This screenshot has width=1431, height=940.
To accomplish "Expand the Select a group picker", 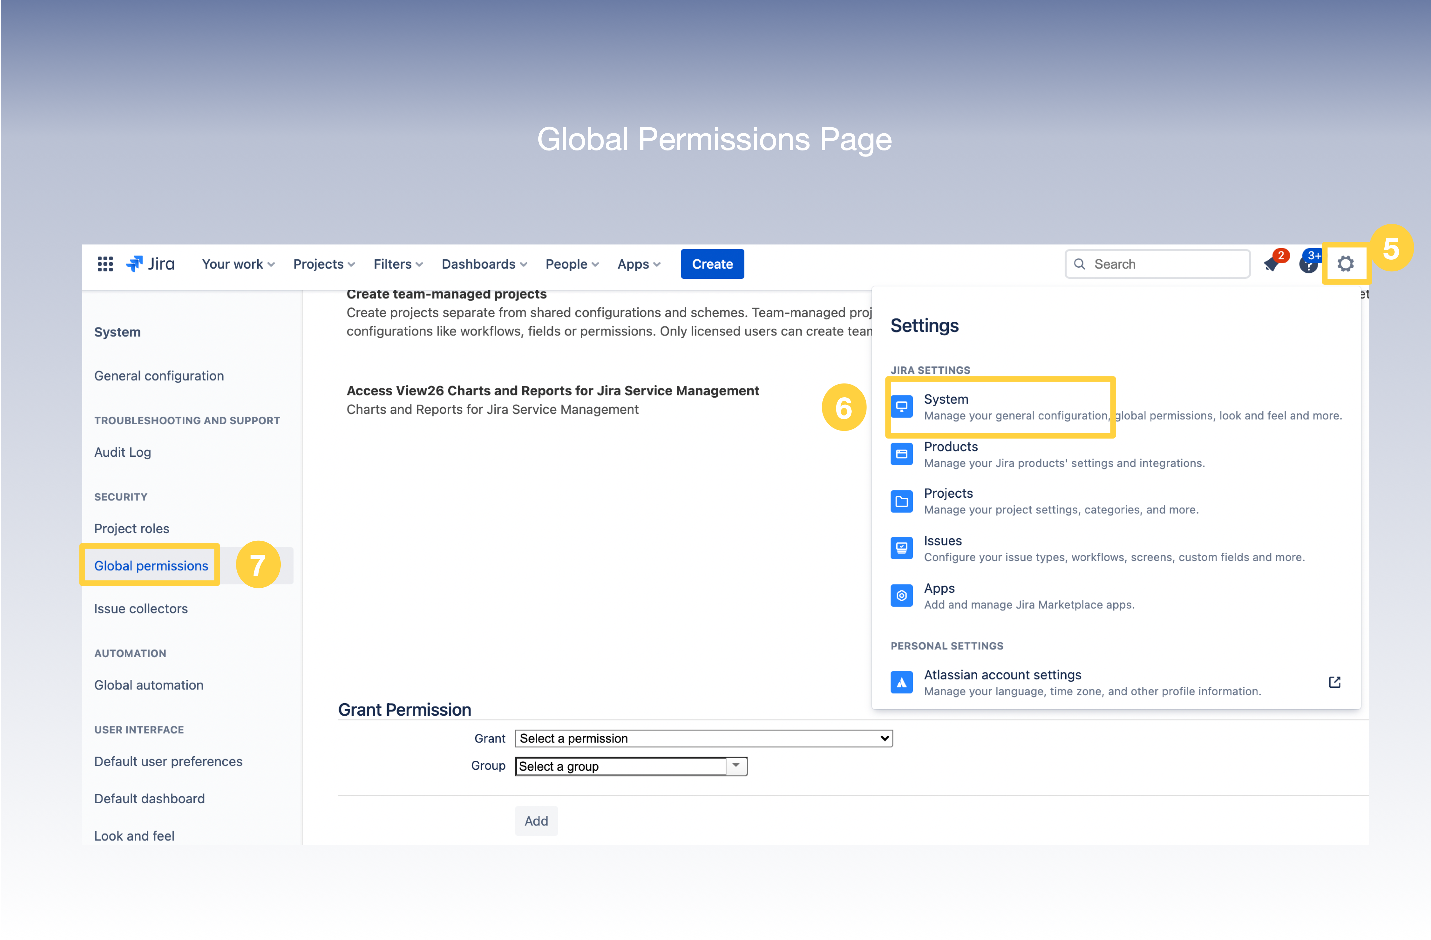I will click(736, 766).
